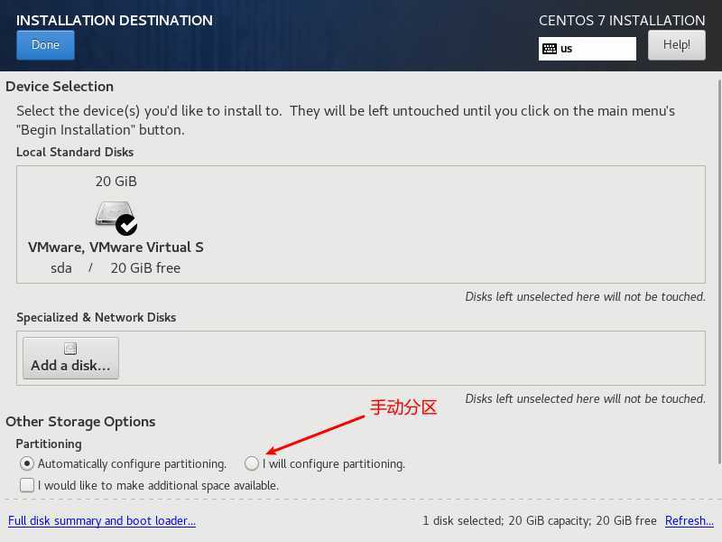Enable make additional space available checkbox

point(27,485)
